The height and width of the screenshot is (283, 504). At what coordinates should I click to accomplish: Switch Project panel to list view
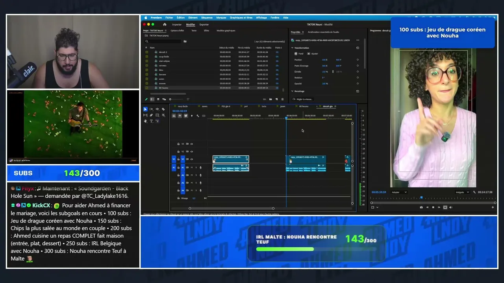point(152,99)
